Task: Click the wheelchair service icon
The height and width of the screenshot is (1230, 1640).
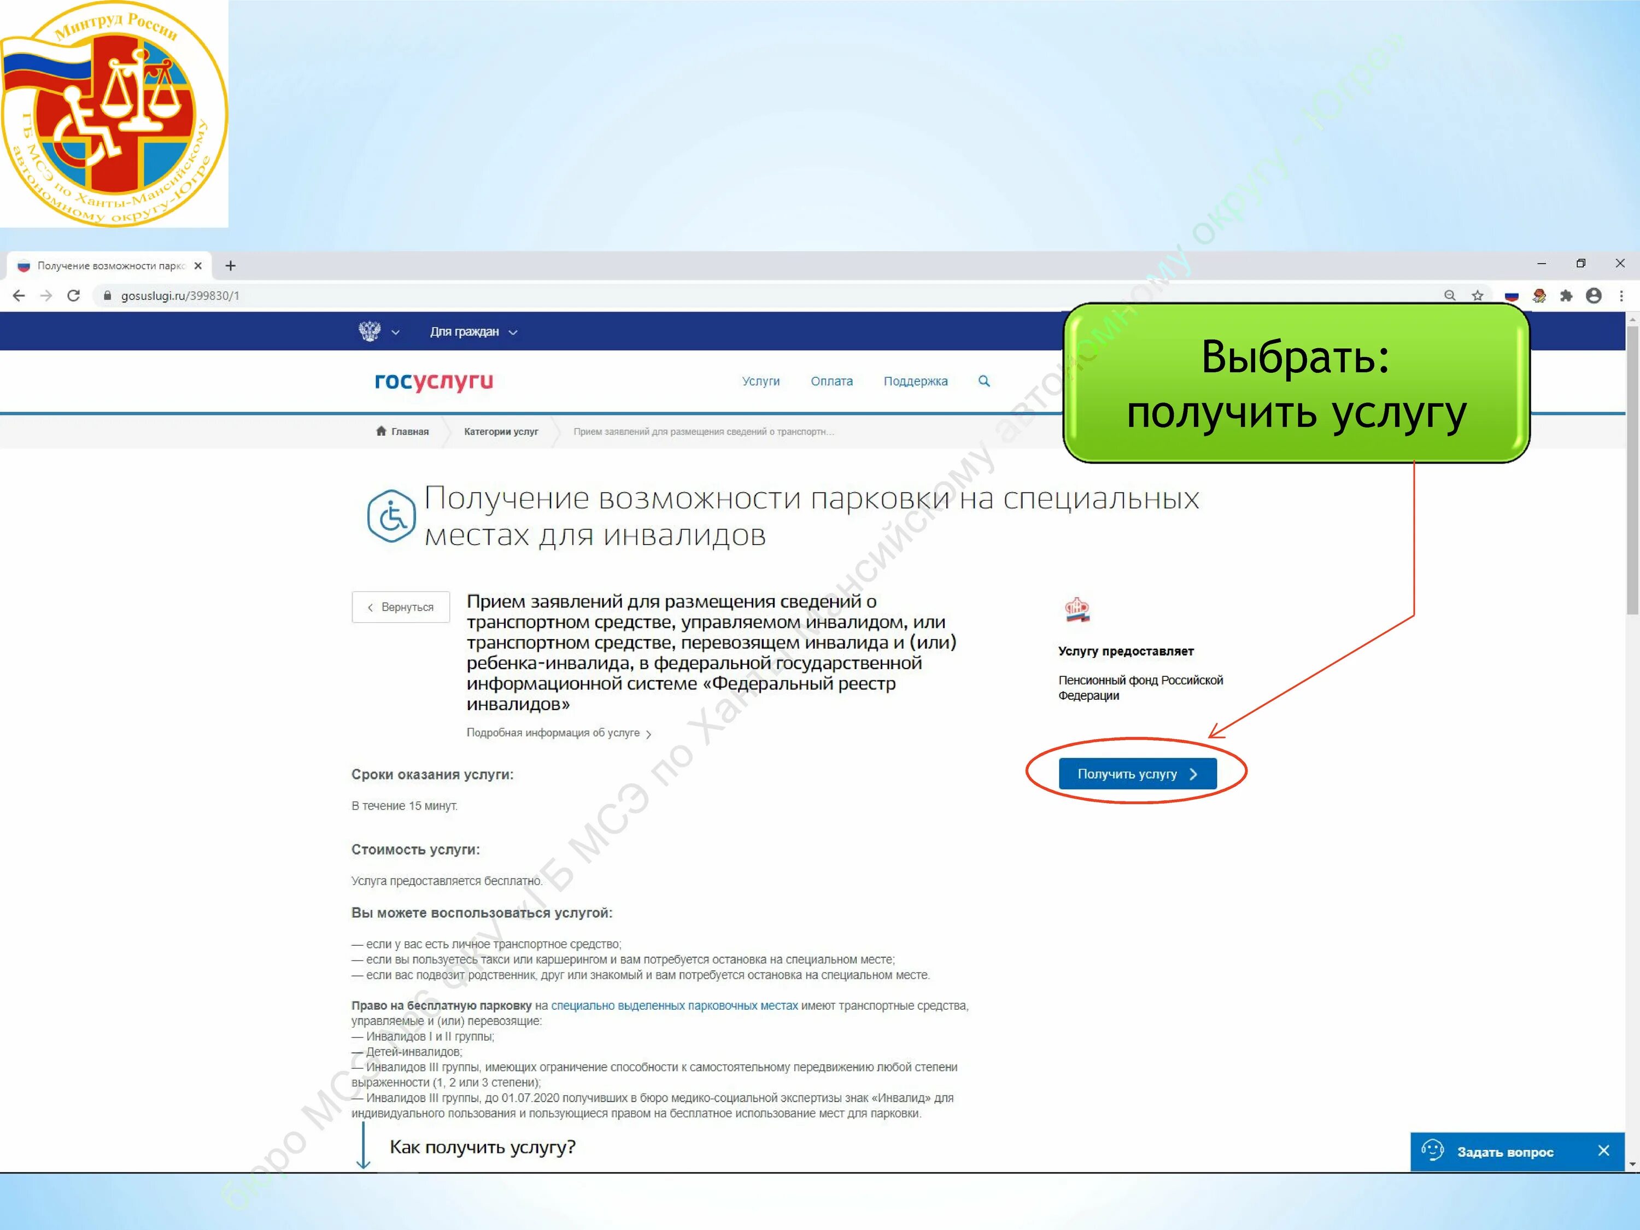Action: [x=391, y=516]
